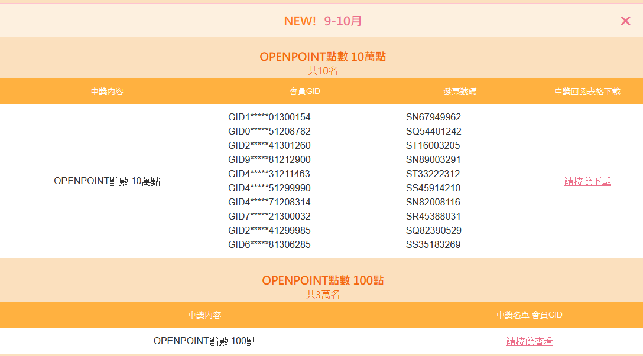Screen dimensions: 643x356
Task: Open the 請按此查看 winners list link
Action: pos(530,341)
